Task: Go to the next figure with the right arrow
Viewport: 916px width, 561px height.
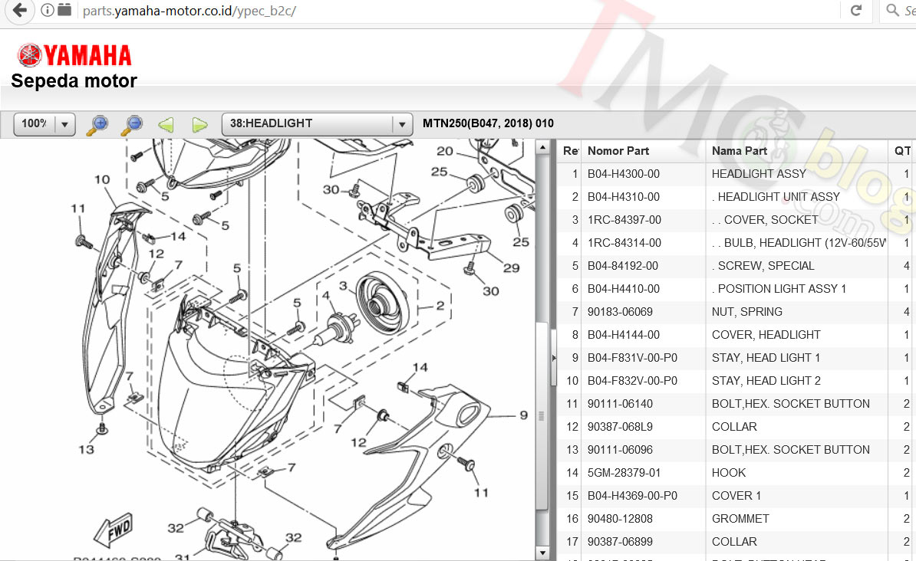Action: click(x=199, y=124)
